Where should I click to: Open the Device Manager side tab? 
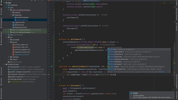(x=177, y=14)
